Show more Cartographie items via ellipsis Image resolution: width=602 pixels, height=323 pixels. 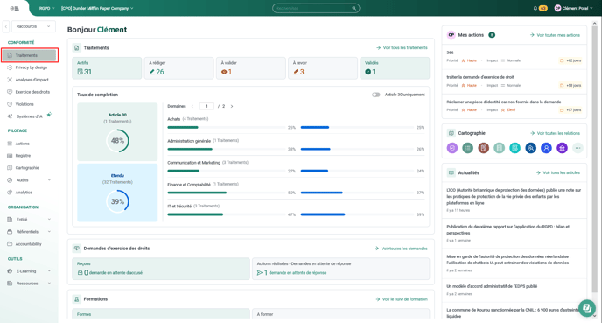[577, 148]
